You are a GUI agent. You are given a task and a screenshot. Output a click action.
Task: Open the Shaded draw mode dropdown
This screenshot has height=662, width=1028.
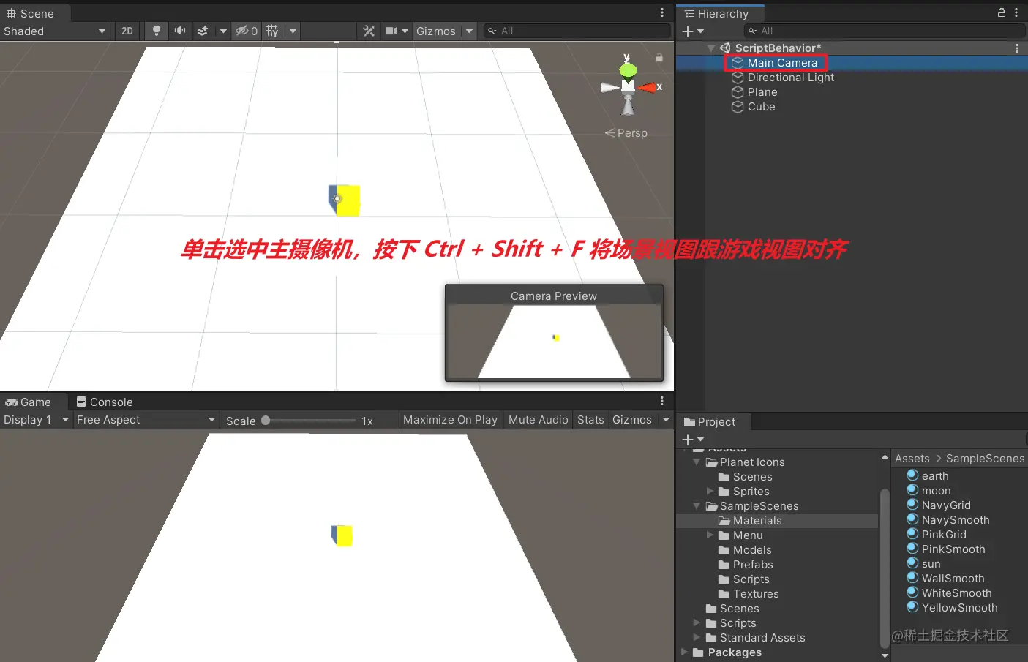click(55, 31)
